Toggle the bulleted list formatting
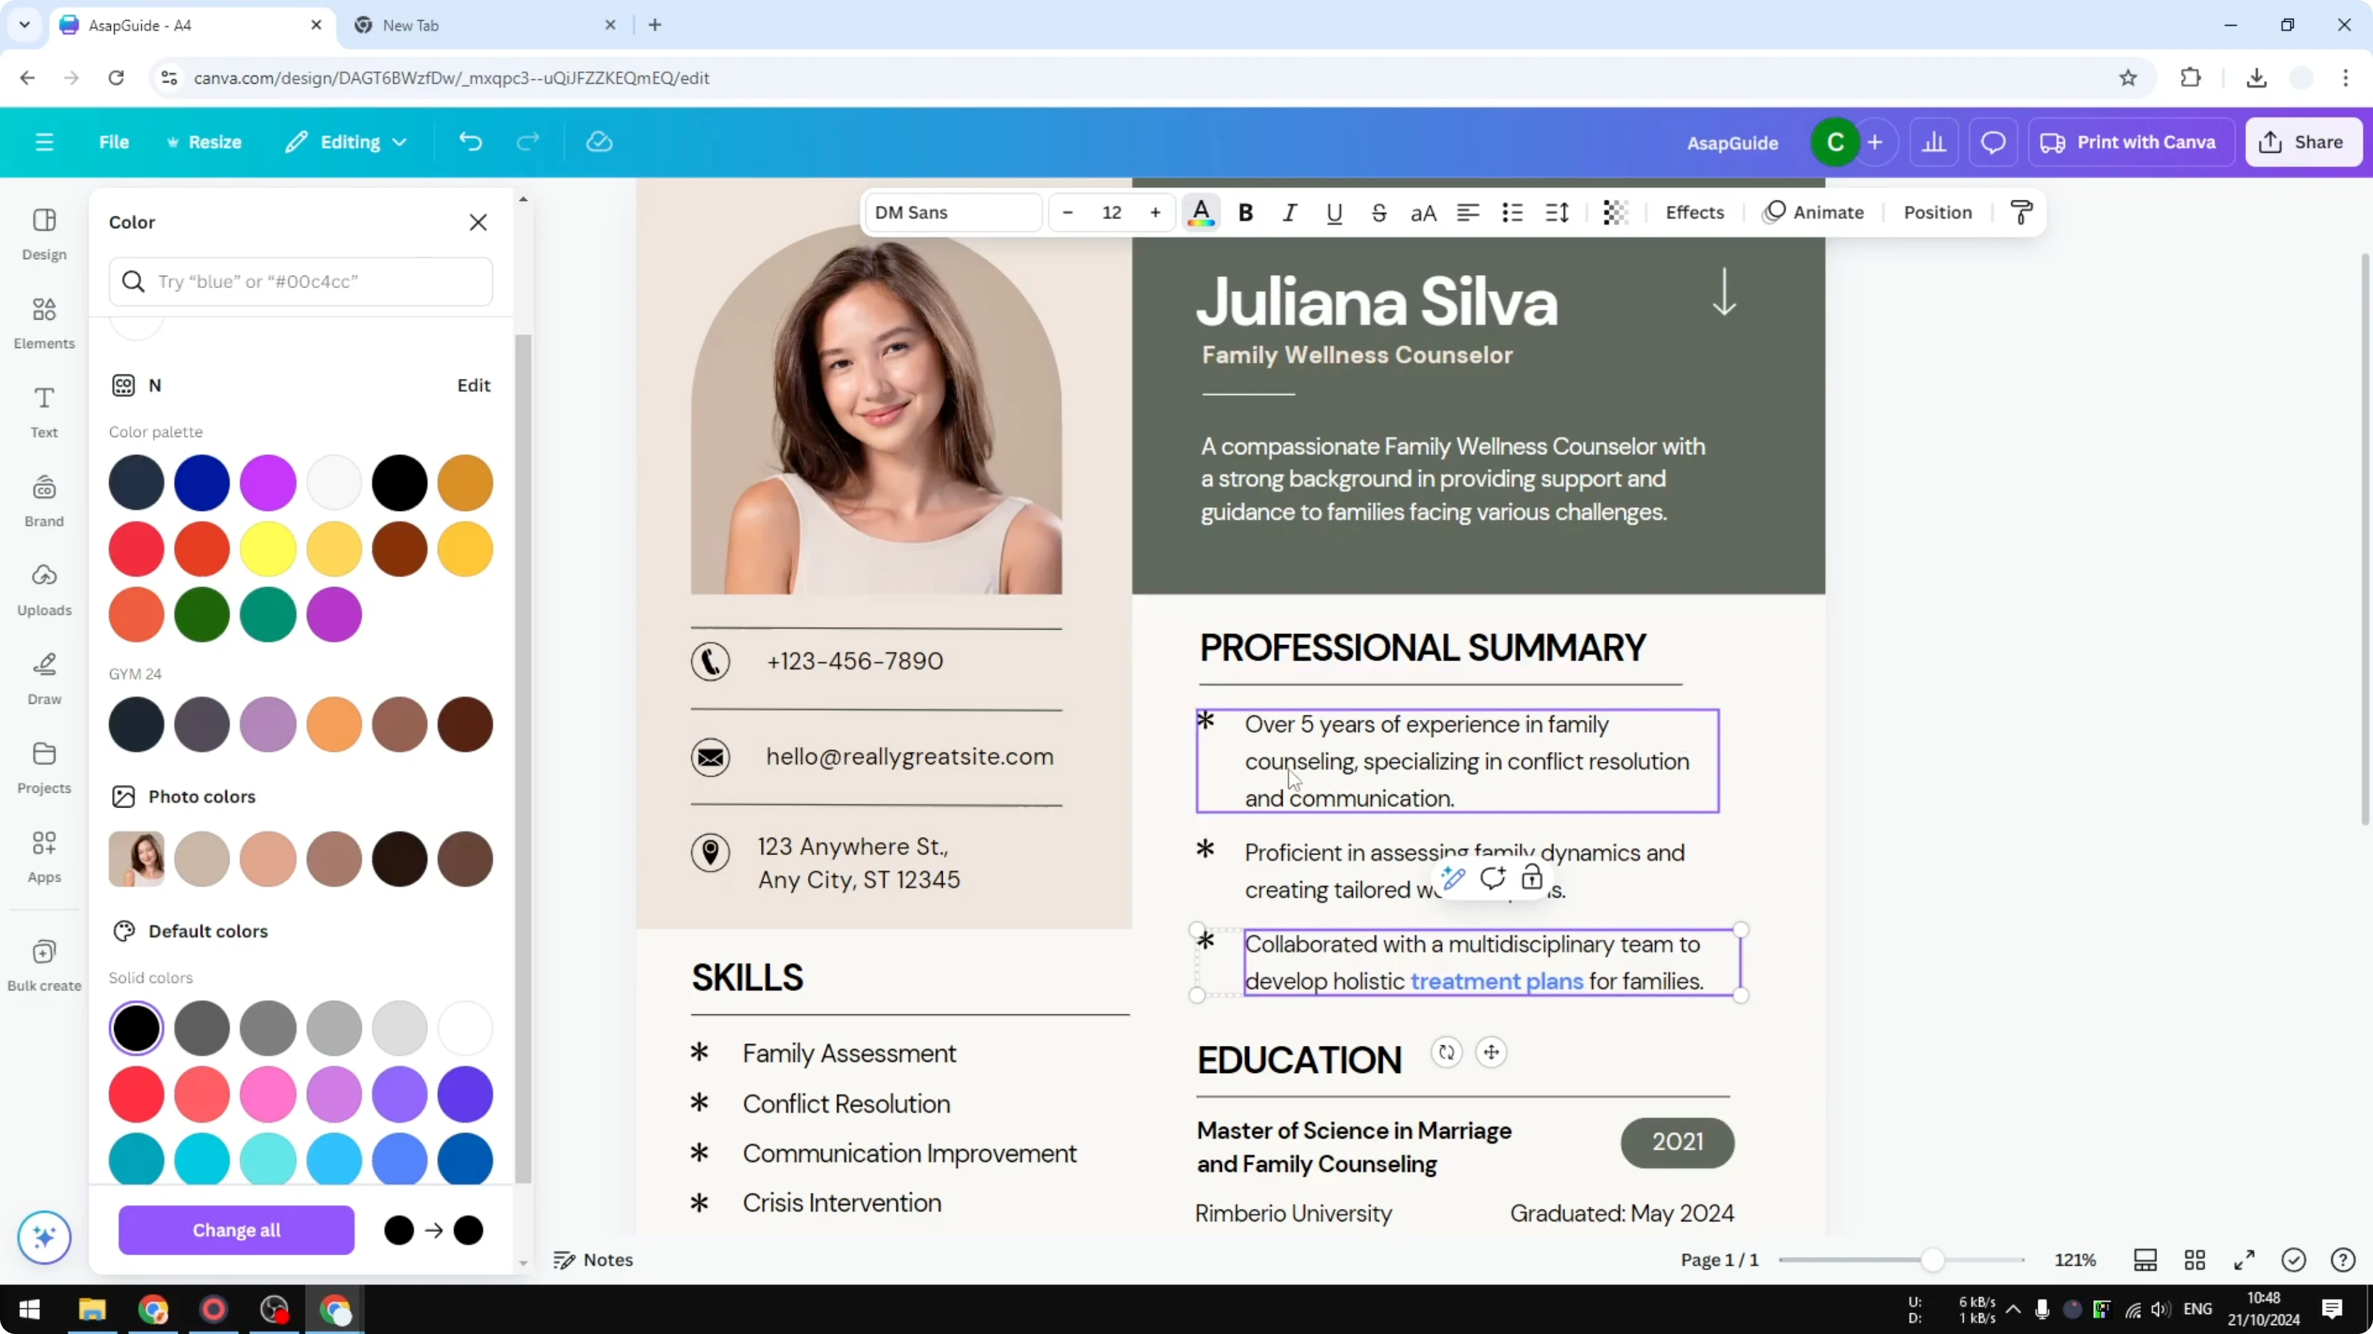The image size is (2373, 1334). 1511,213
